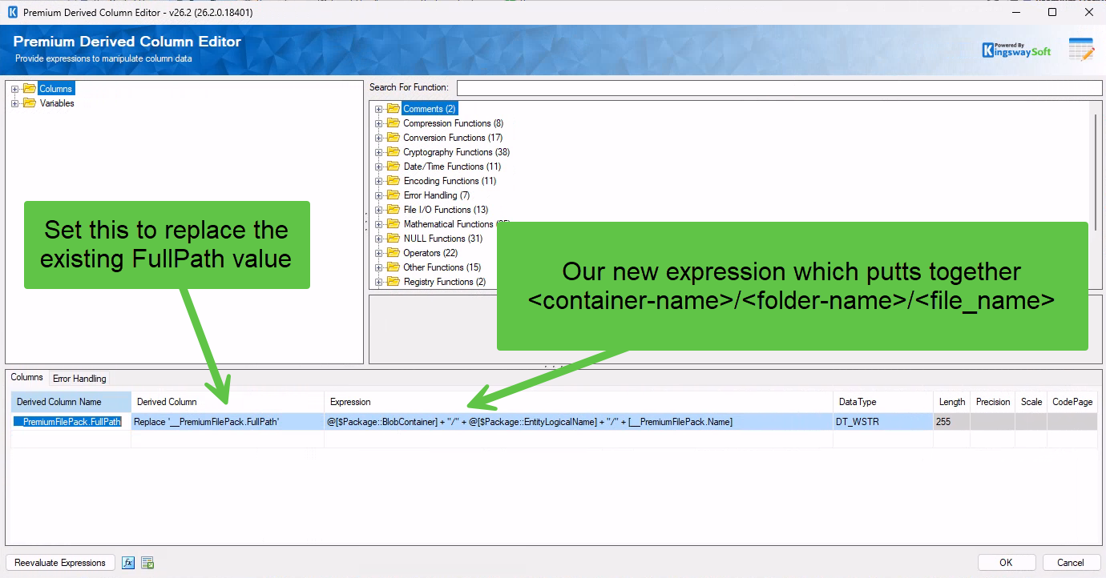Image resolution: width=1106 pixels, height=578 pixels.
Task: Select the Cryptography Functions (38) label
Action: [457, 152]
